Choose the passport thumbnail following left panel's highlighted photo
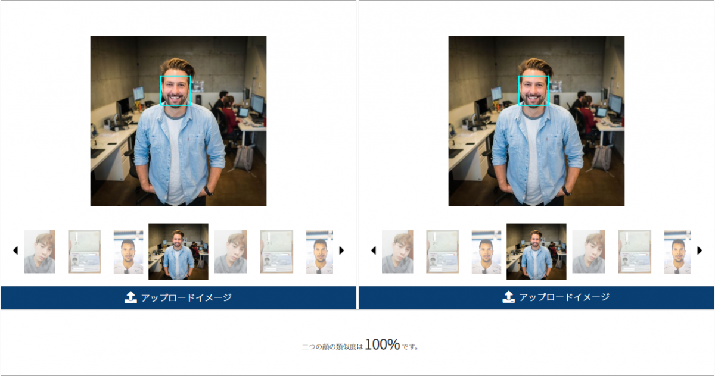This screenshot has width=715, height=376. (x=276, y=252)
